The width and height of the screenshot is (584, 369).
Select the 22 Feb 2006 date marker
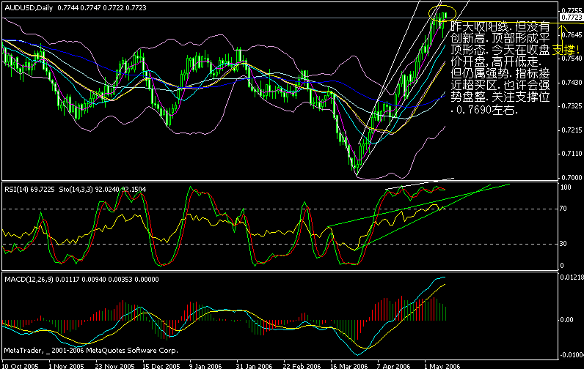click(x=302, y=365)
